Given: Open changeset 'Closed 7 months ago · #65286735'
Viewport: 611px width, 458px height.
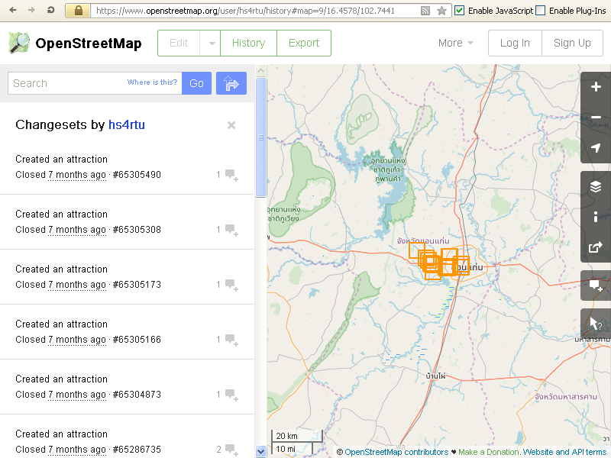Looking at the screenshot, I should point(88,450).
